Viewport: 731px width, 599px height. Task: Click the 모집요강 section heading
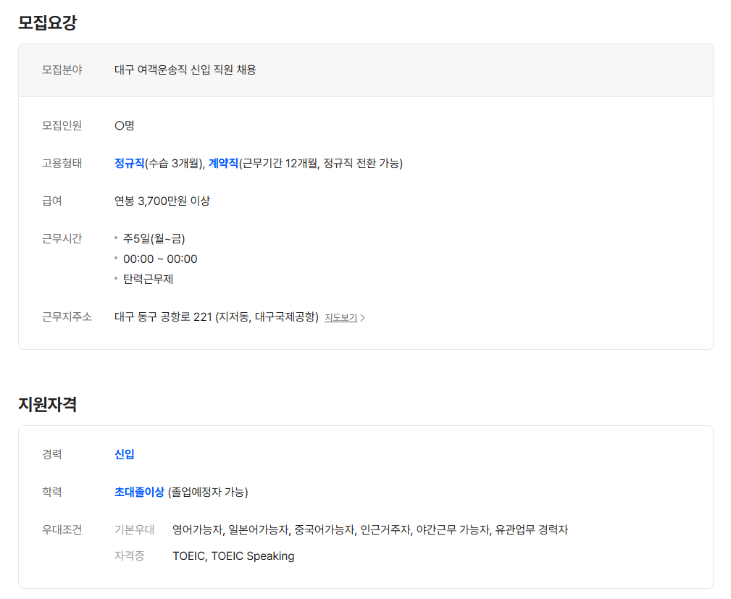click(x=47, y=22)
